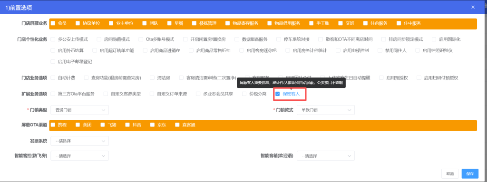Tick the 京东 channel checkbox
This screenshot has width=487, height=182.
(x=153, y=125)
